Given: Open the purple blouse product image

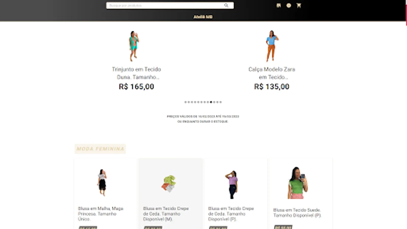Looking at the screenshot, I should tap(232, 184).
